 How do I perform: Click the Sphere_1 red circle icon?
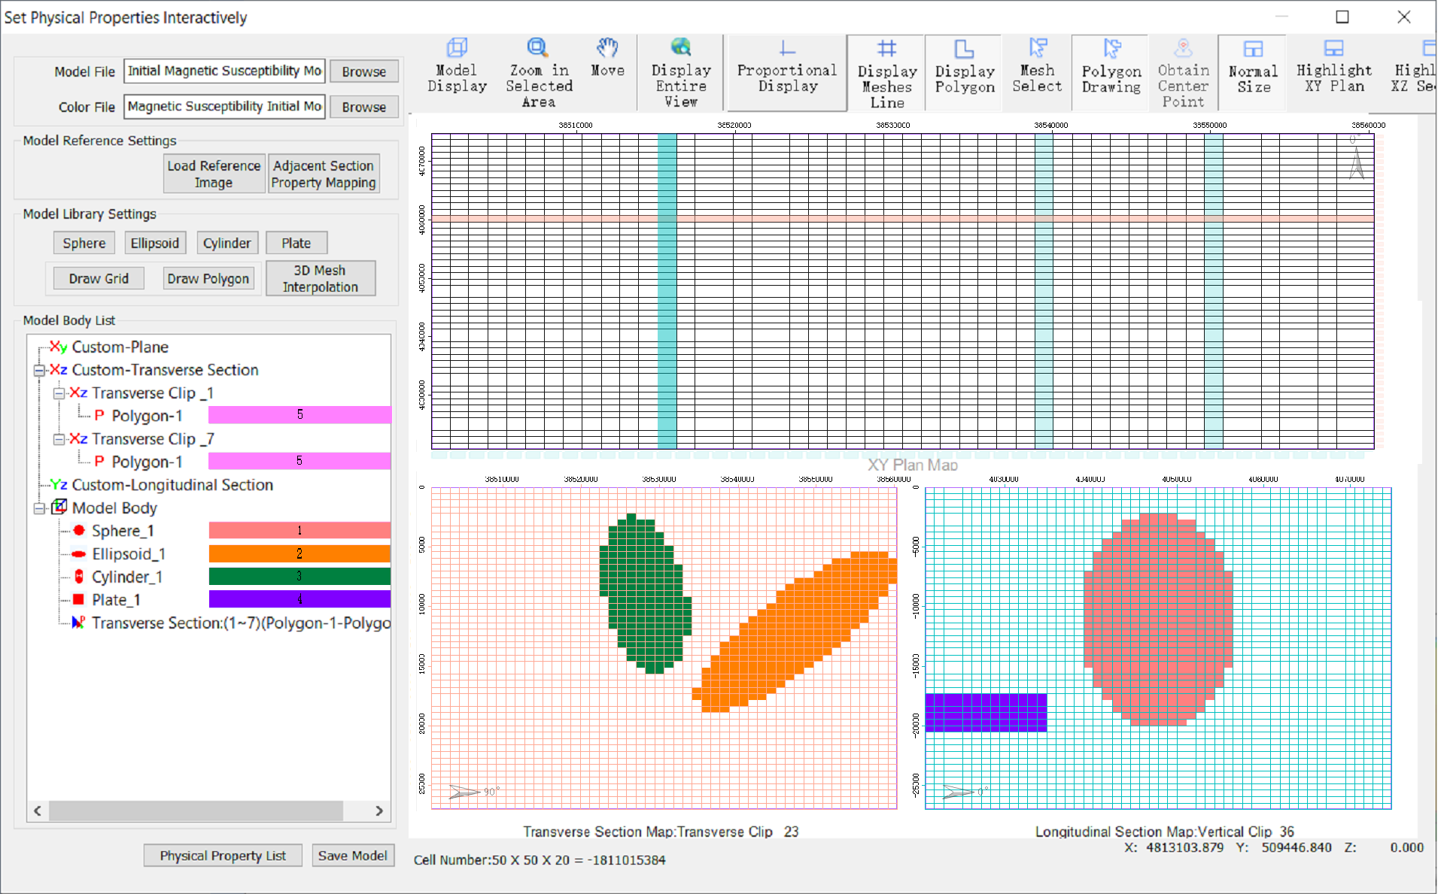(x=79, y=530)
